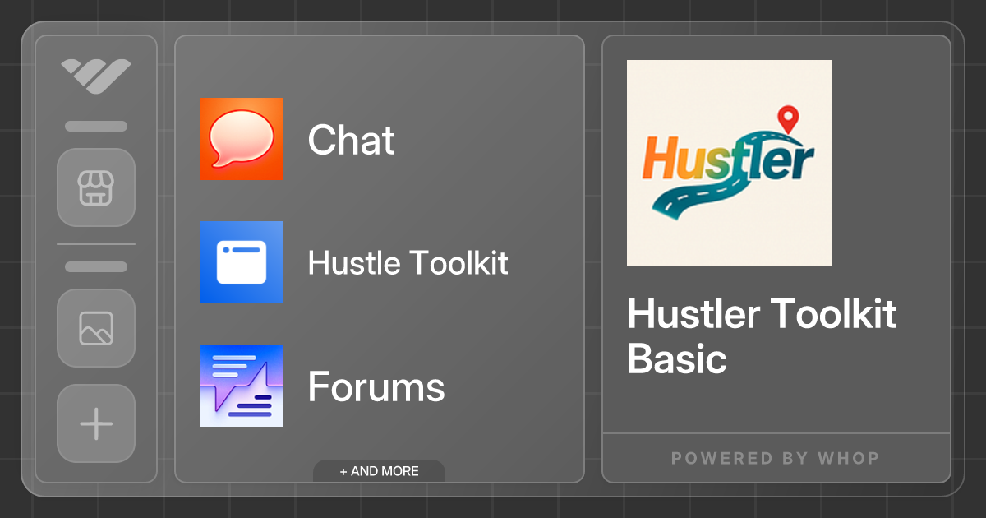
Task: Click the pill bar below the Whop logo
Action: (x=95, y=126)
